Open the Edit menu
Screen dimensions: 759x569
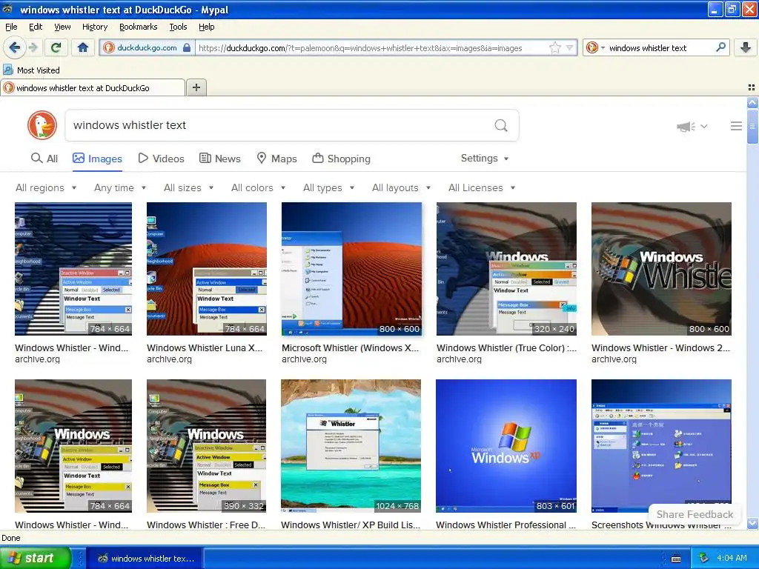tap(36, 27)
